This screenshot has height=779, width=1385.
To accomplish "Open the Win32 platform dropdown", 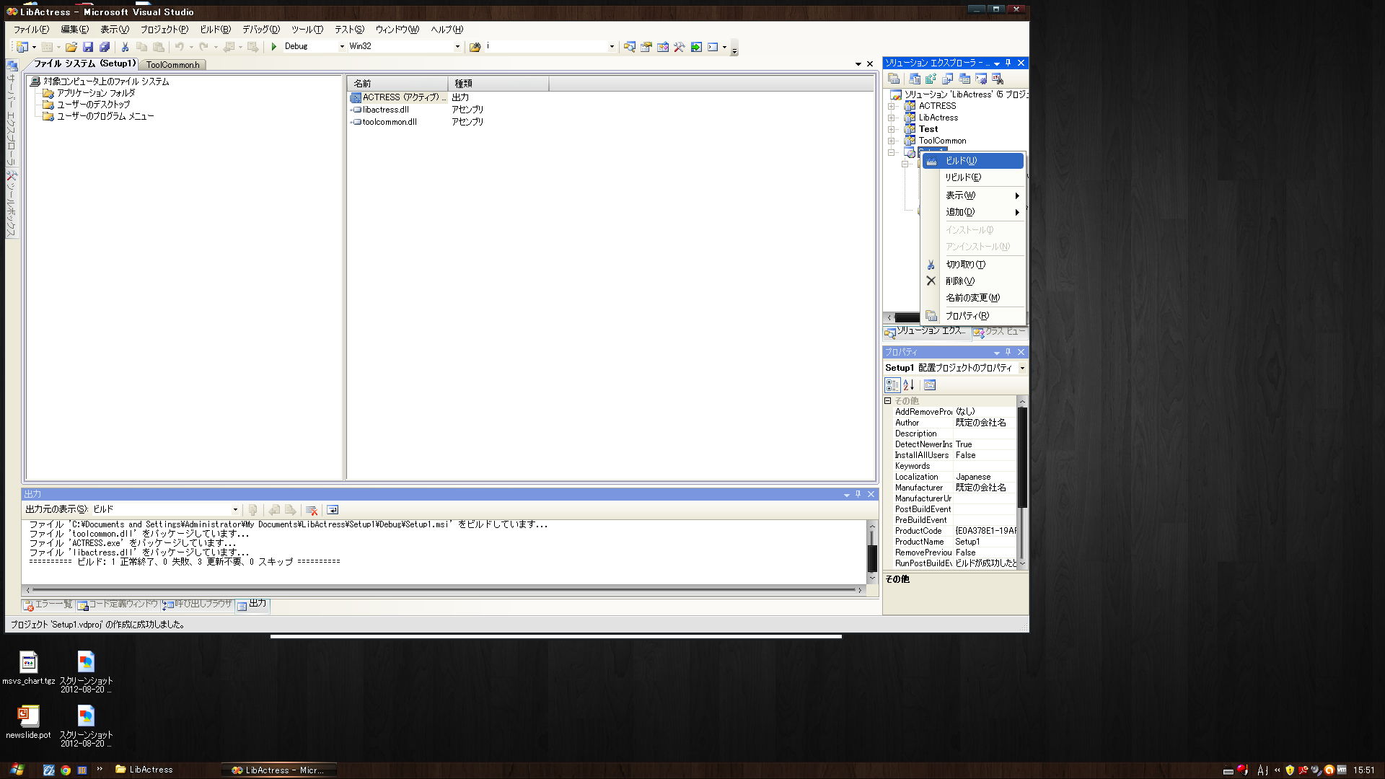I will click(457, 47).
